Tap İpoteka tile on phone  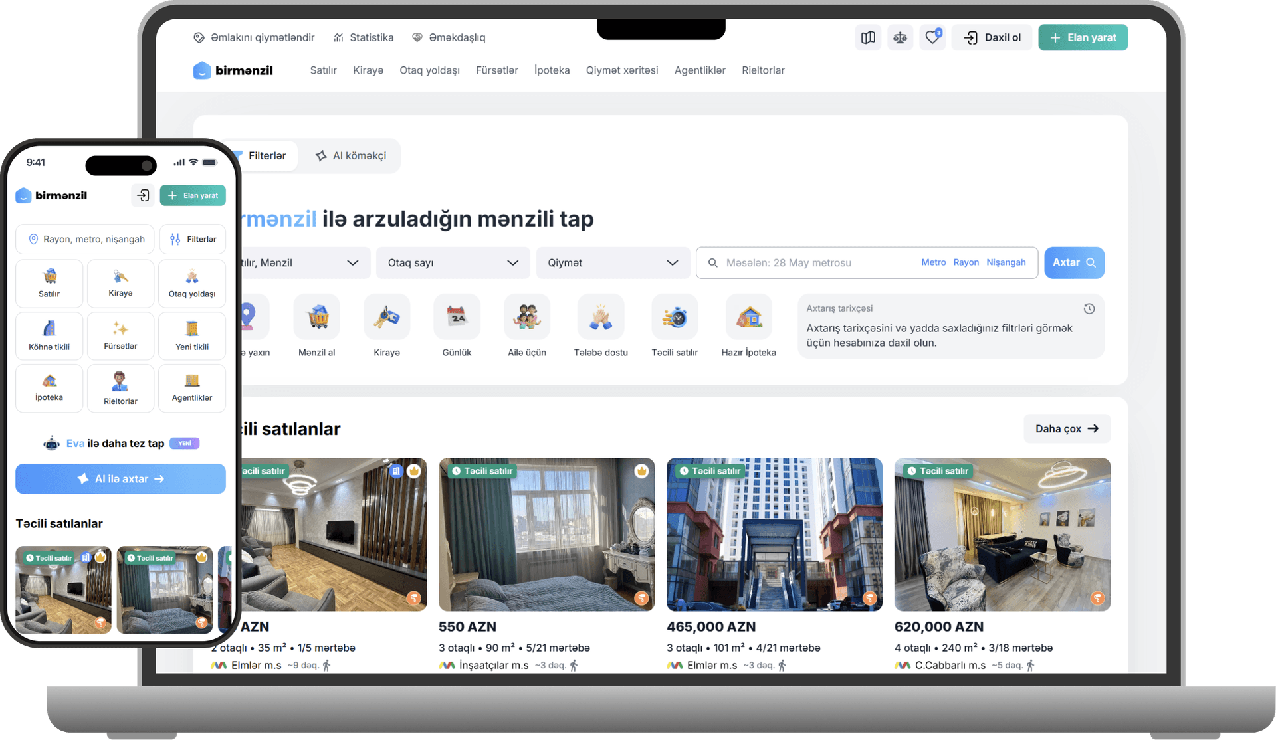pos(49,389)
